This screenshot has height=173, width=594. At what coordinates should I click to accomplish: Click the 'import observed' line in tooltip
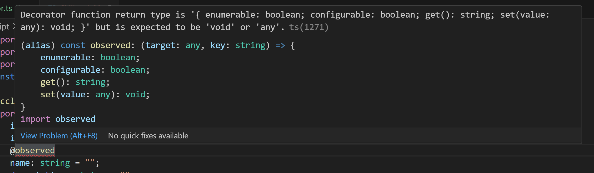58,119
